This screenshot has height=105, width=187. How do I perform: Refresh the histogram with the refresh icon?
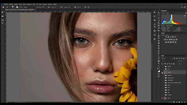186,13
